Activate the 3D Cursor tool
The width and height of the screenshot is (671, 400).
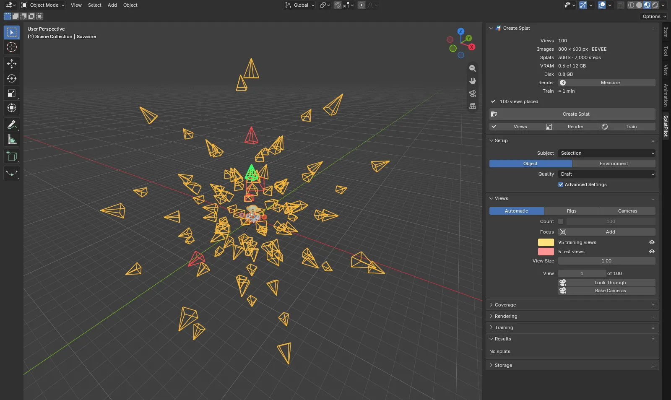pyautogui.click(x=12, y=47)
